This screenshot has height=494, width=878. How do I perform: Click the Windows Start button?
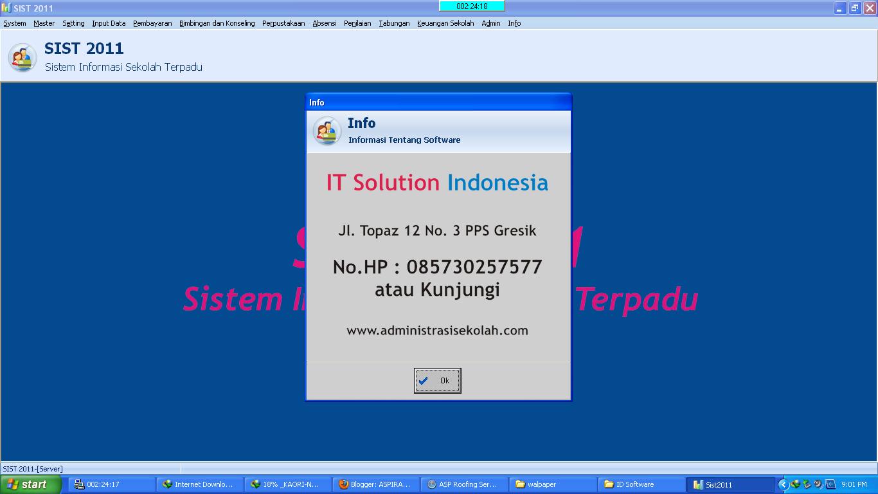31,484
